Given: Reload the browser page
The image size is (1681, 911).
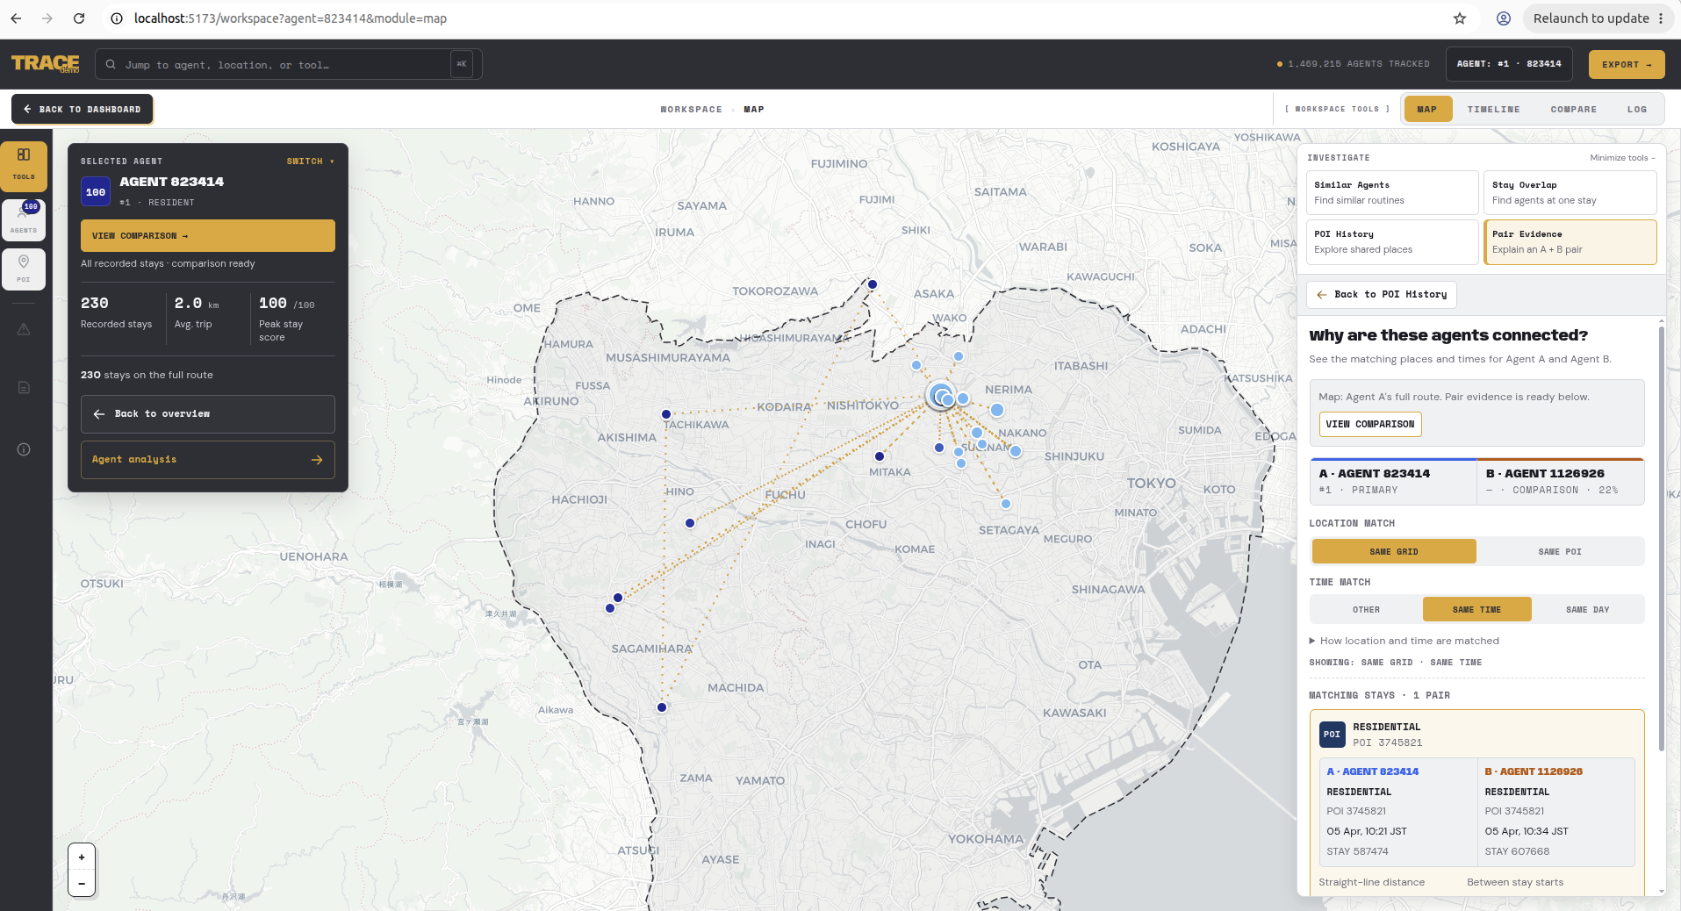Looking at the screenshot, I should 79,18.
